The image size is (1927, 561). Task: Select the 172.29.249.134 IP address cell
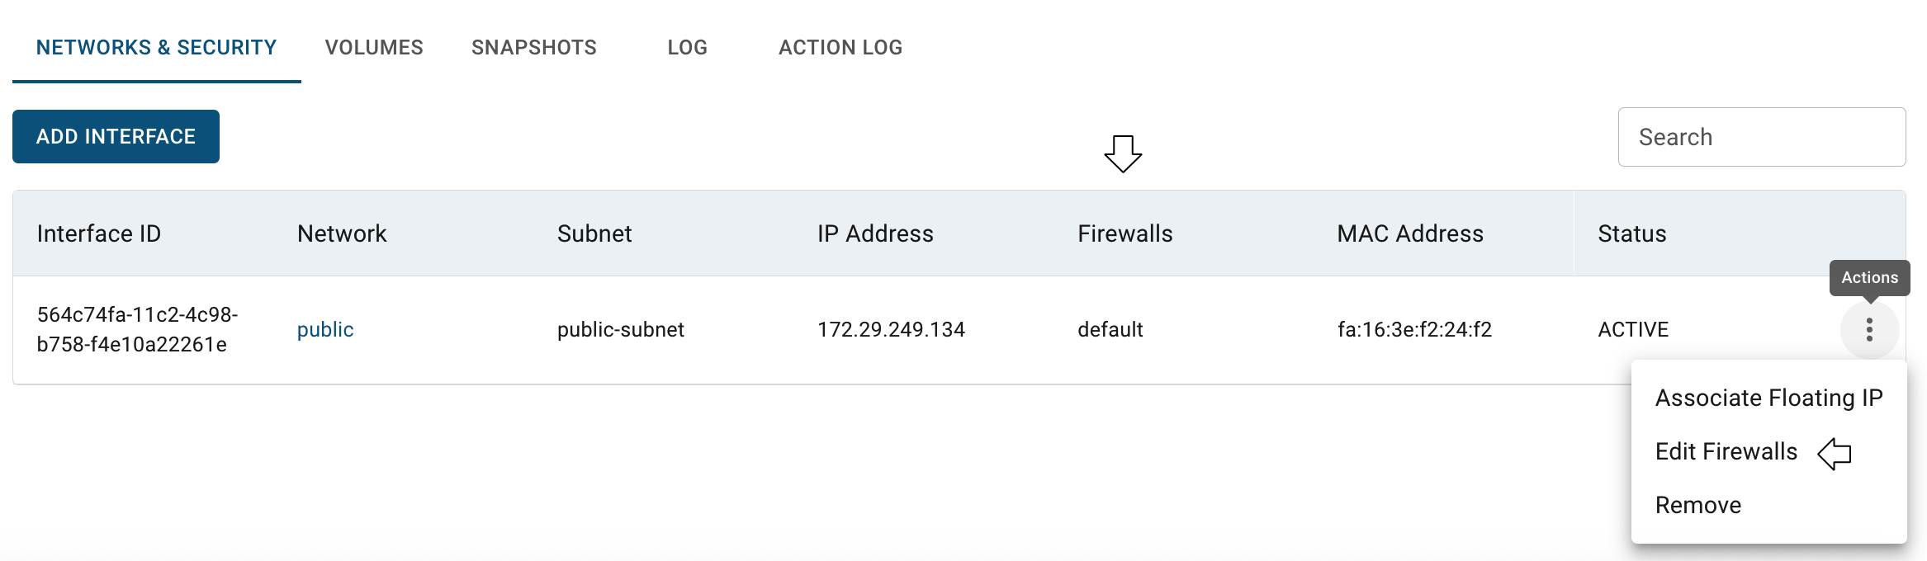coord(891,329)
